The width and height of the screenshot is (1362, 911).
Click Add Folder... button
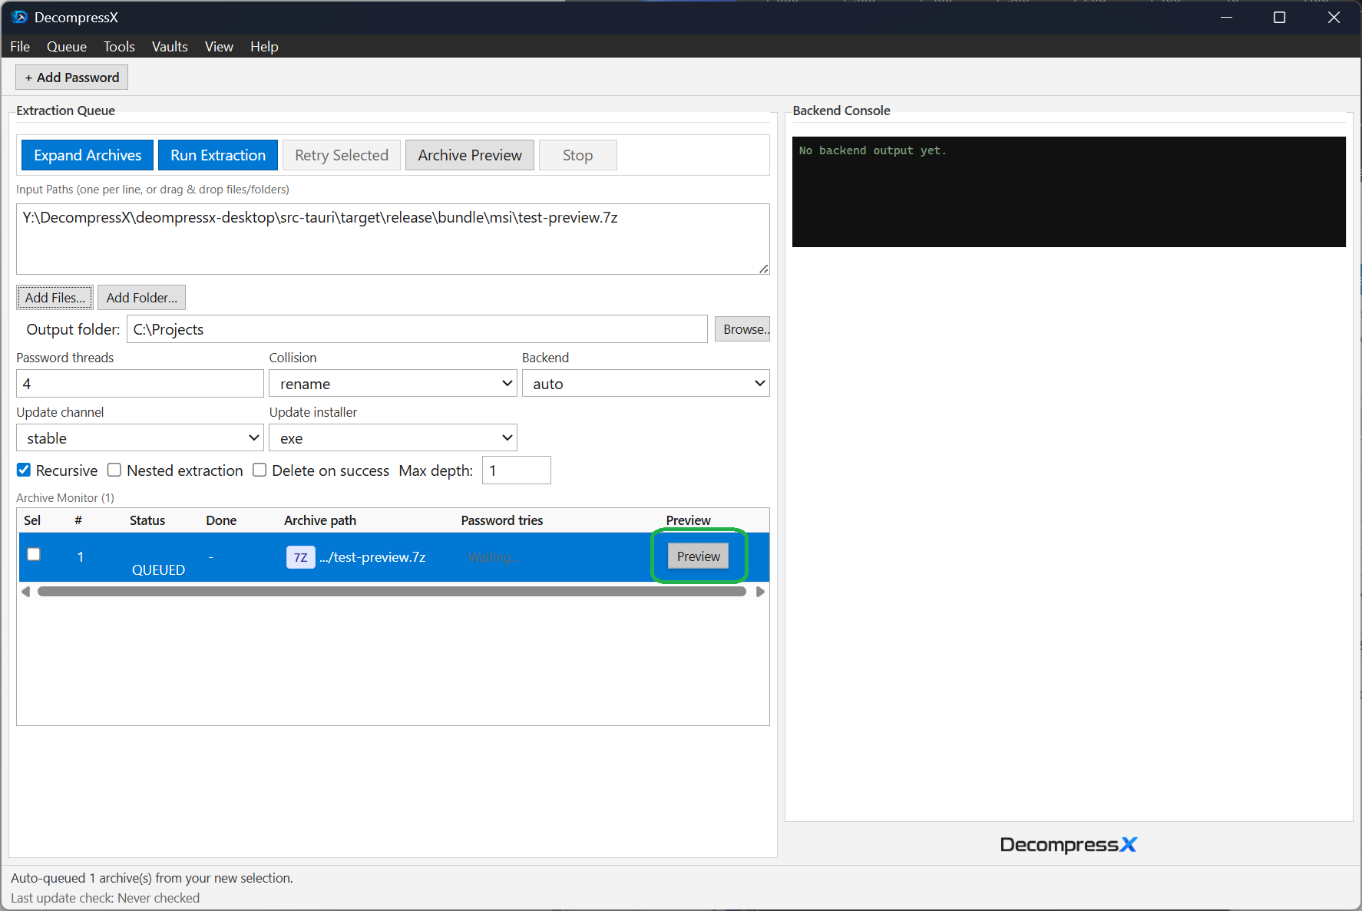[141, 298]
